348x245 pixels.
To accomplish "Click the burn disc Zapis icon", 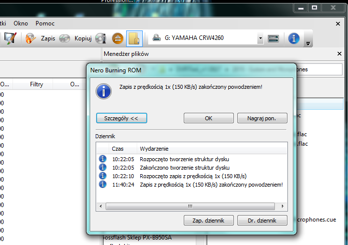I will 31,38.
